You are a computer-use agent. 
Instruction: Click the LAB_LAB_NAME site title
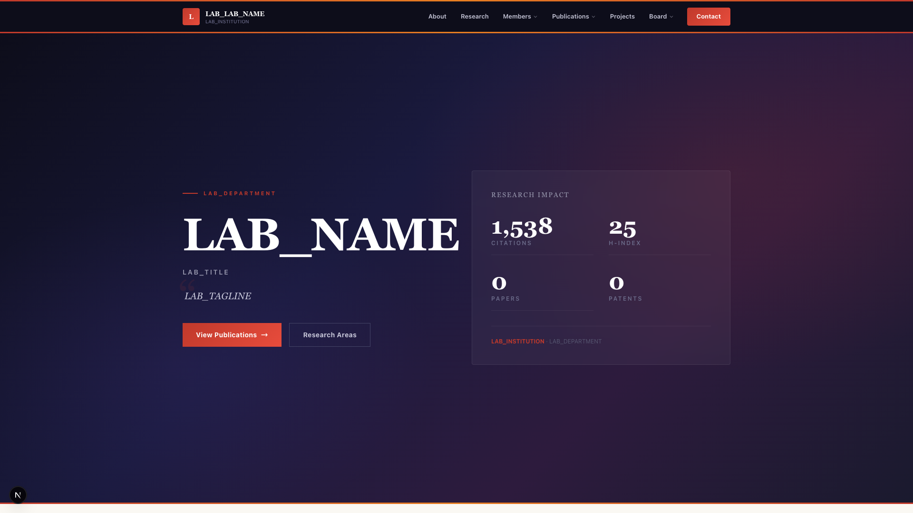tap(235, 14)
